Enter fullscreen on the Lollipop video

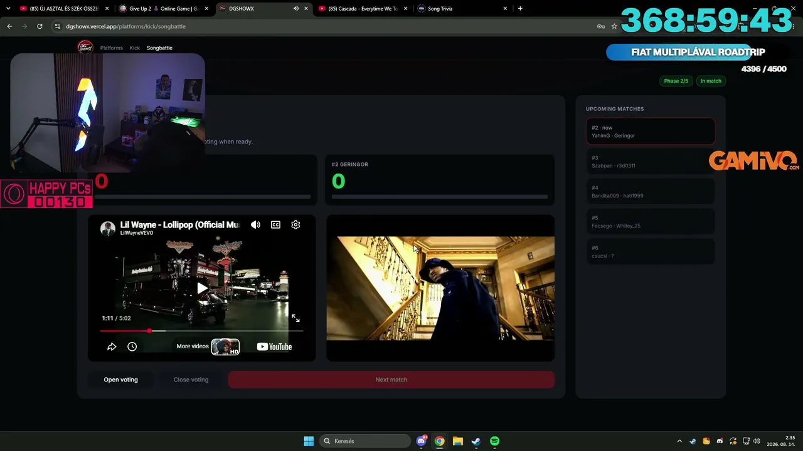point(295,318)
